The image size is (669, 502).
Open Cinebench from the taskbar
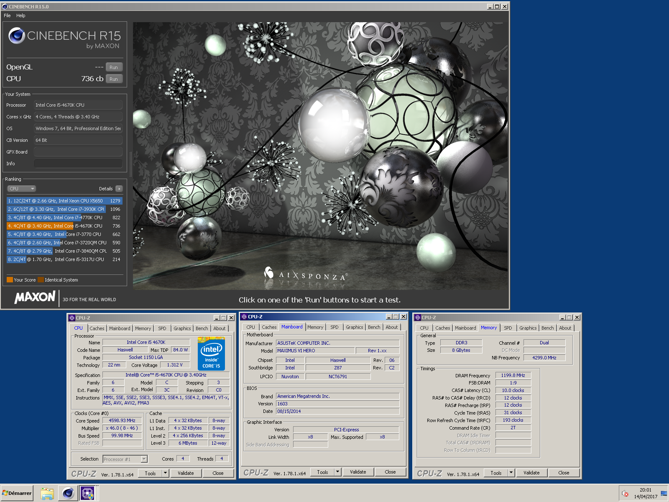click(x=68, y=493)
